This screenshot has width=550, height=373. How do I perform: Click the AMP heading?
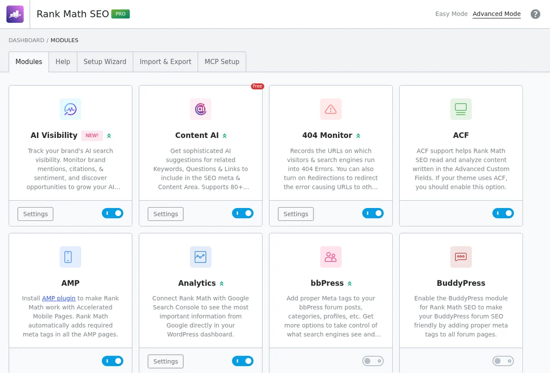71,283
